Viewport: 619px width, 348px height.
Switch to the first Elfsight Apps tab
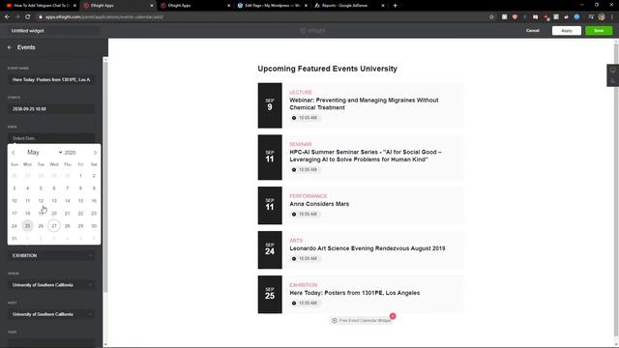point(118,6)
